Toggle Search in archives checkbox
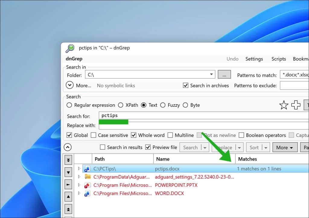Image resolution: width=309 pixels, height=218 pixels. [x=186, y=85]
